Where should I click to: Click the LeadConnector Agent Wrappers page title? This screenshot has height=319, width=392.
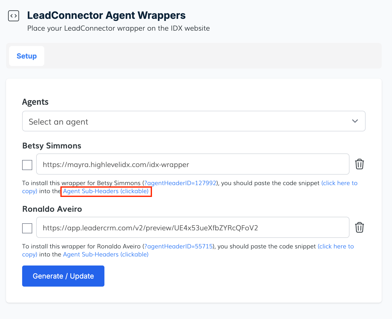coord(106,15)
